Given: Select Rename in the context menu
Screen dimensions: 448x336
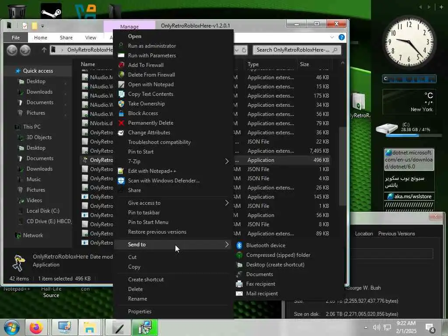Looking at the screenshot, I should (137, 299).
